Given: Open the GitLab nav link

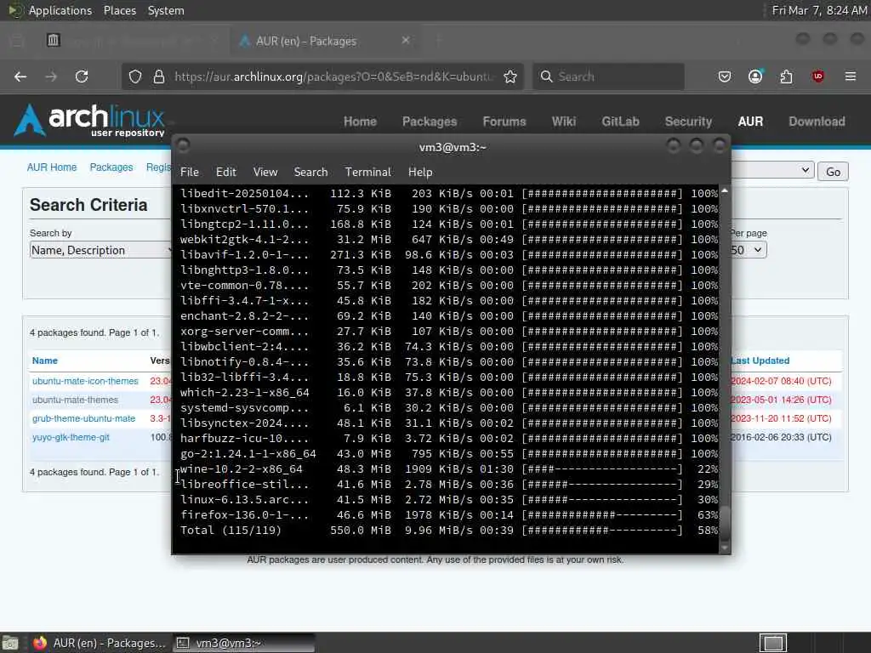Looking at the screenshot, I should coord(620,122).
